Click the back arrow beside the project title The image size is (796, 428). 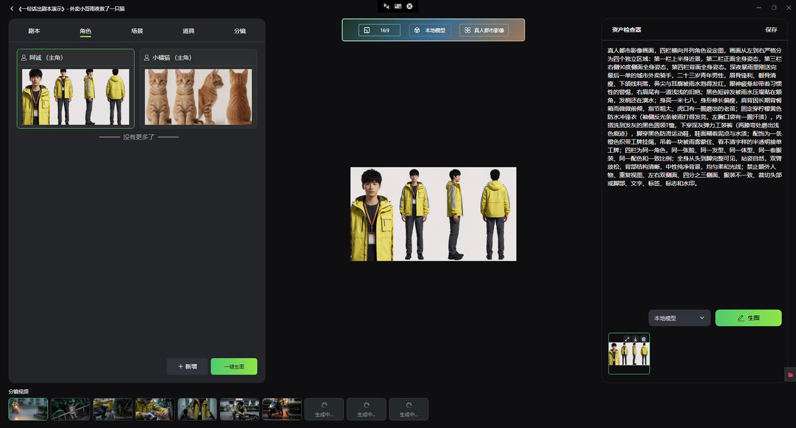tap(12, 9)
